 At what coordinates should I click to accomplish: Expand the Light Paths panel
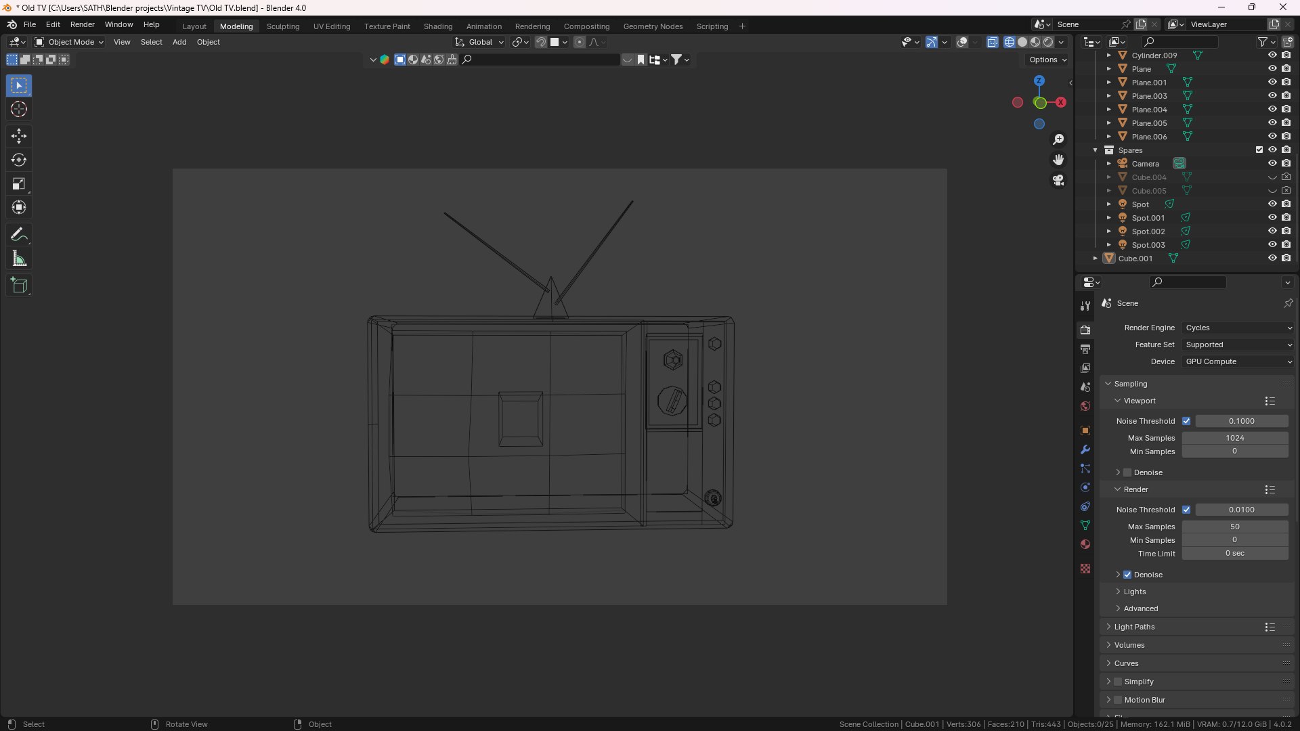click(x=1134, y=627)
